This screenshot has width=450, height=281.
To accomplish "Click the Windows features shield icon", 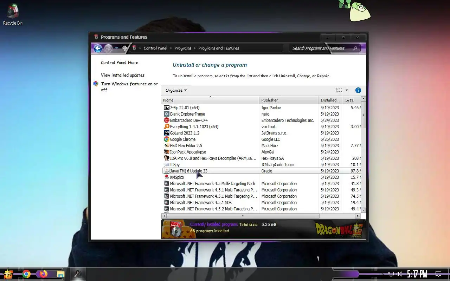I will click(96, 84).
